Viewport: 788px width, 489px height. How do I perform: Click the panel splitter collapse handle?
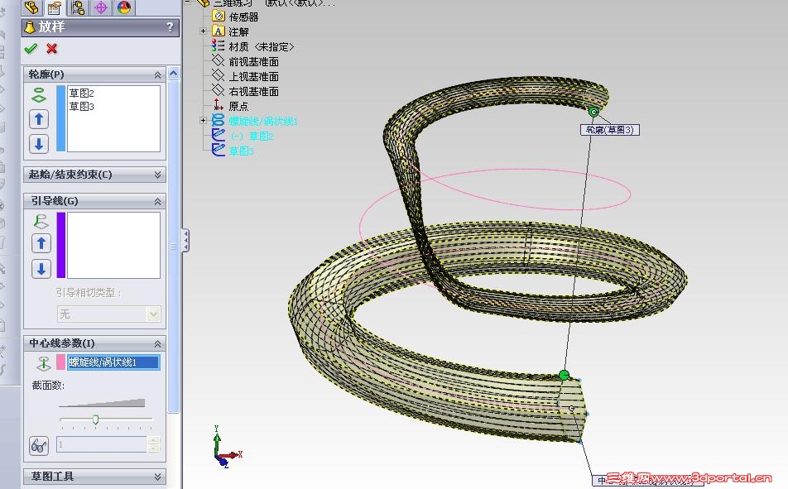click(185, 240)
